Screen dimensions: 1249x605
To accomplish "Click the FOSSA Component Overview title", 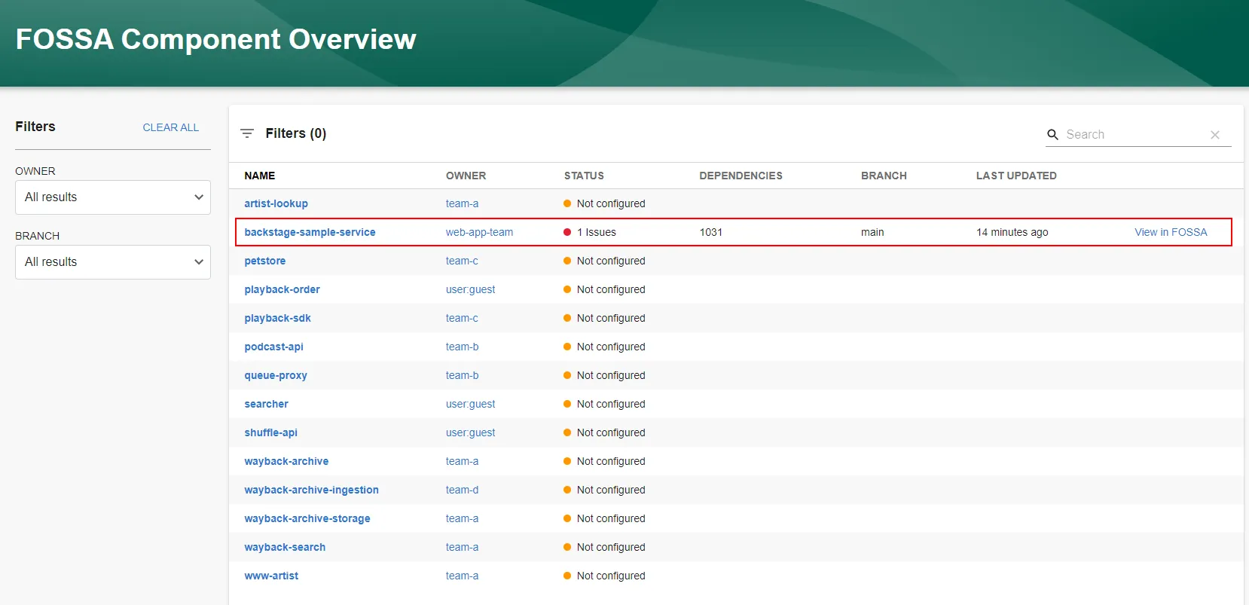I will (x=215, y=39).
